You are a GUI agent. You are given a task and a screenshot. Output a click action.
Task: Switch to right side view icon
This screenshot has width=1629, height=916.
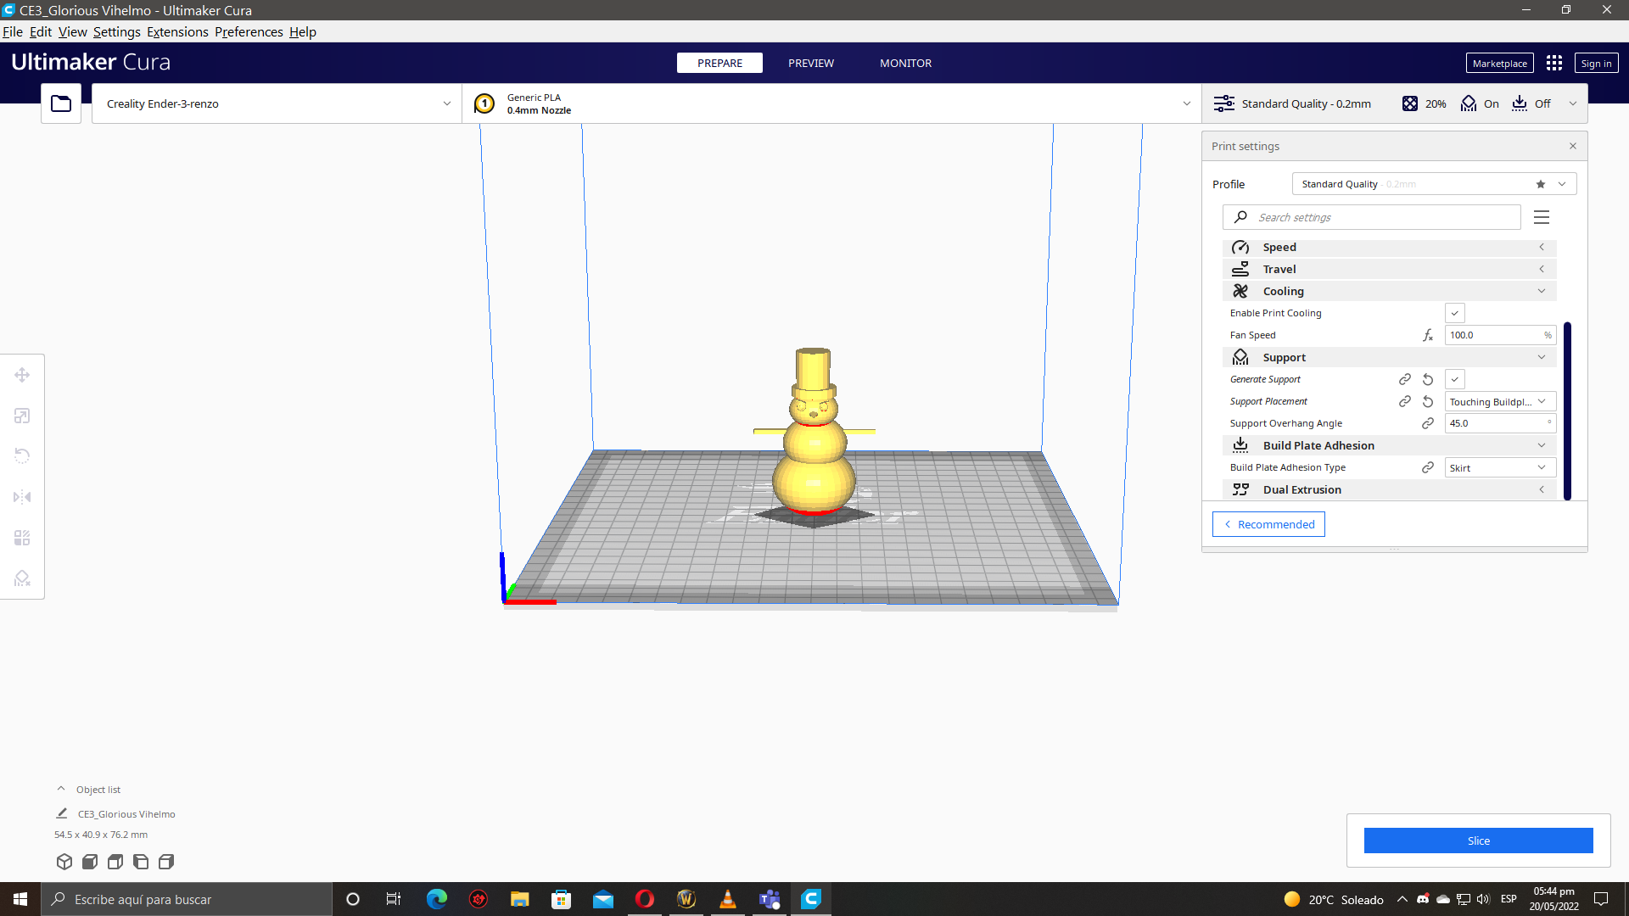166,862
